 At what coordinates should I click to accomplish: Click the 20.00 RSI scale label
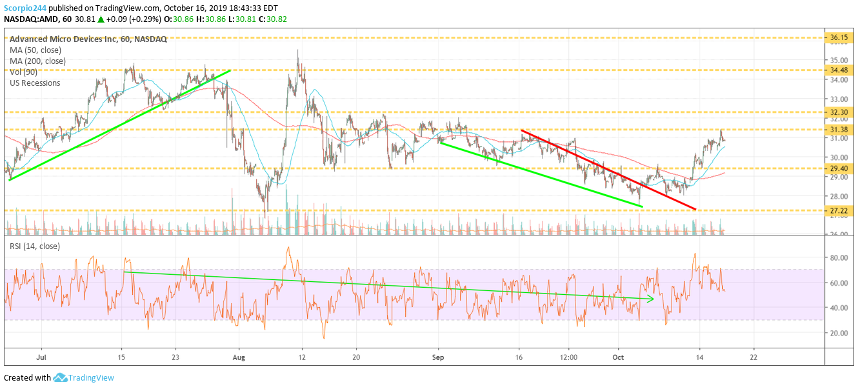pos(838,333)
